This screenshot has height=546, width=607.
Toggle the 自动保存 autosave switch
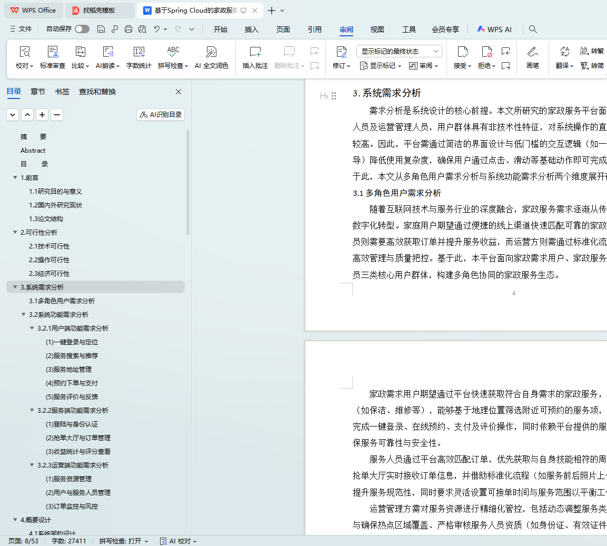[x=82, y=29]
